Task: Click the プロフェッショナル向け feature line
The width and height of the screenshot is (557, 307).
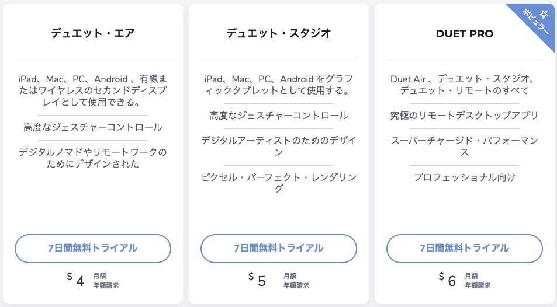Action: click(464, 177)
